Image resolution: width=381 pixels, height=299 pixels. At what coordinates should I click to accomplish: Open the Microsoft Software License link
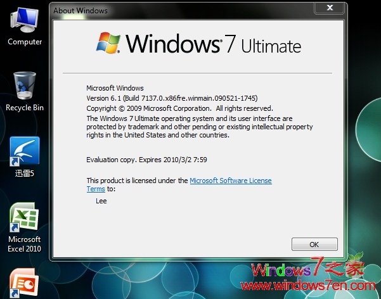click(x=231, y=181)
